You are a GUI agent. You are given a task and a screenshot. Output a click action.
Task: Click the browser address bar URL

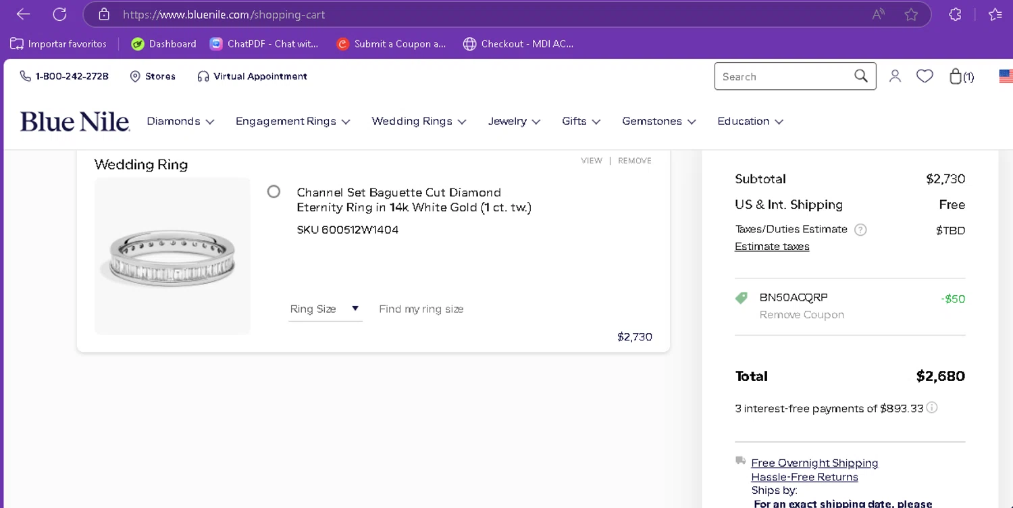pyautogui.click(x=224, y=14)
